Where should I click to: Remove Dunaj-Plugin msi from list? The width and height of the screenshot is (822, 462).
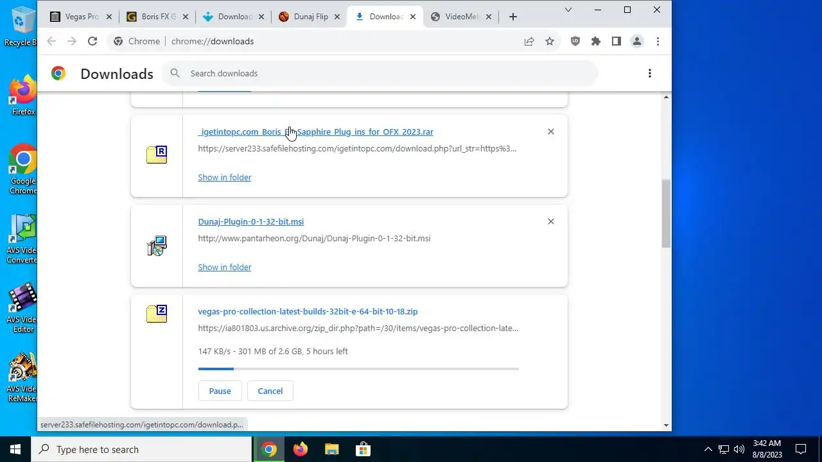pos(550,221)
